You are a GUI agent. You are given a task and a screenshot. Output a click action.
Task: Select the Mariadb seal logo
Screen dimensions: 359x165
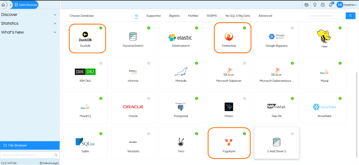tap(181, 72)
